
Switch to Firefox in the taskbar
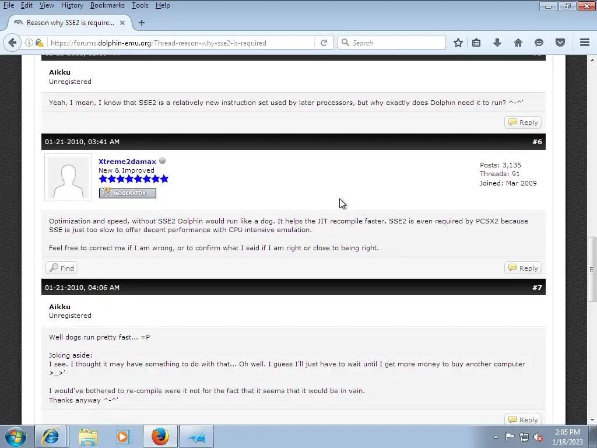160,436
